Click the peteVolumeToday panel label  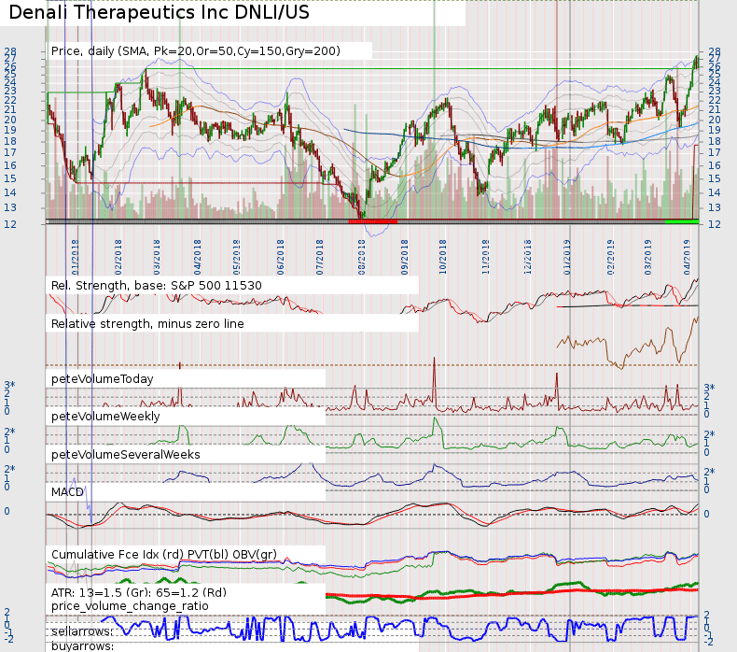[x=102, y=379]
